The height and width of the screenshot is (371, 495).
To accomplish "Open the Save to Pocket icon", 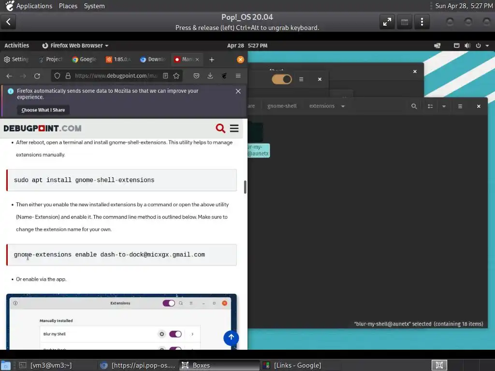I will point(196,76).
